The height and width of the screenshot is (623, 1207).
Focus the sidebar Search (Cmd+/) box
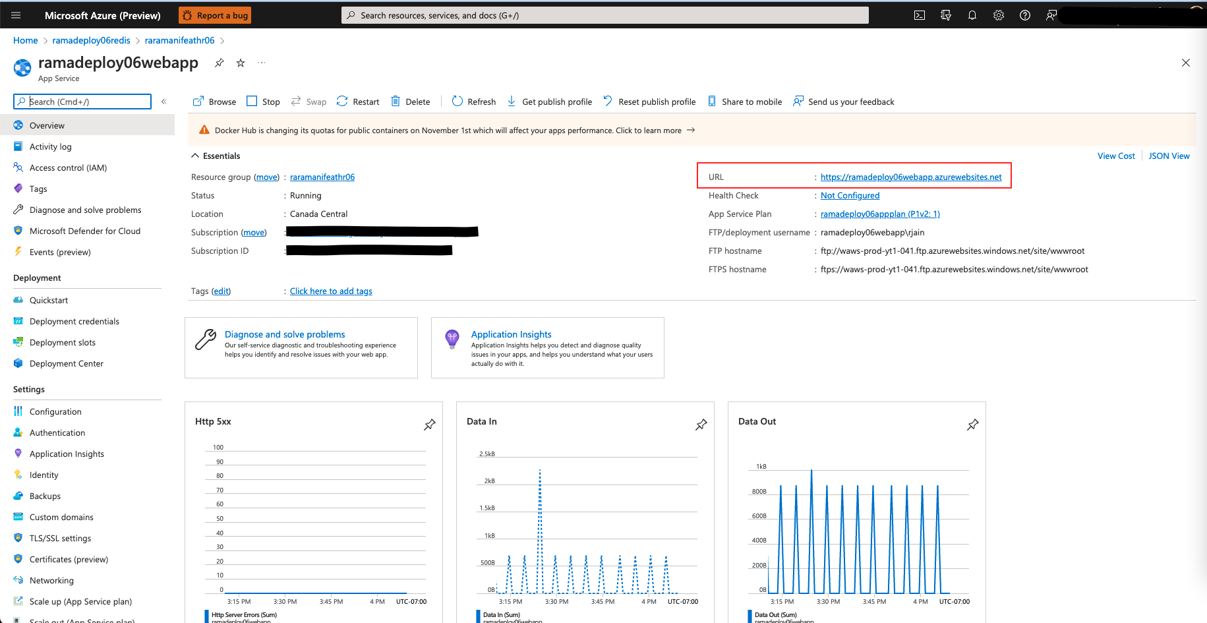pyautogui.click(x=82, y=102)
